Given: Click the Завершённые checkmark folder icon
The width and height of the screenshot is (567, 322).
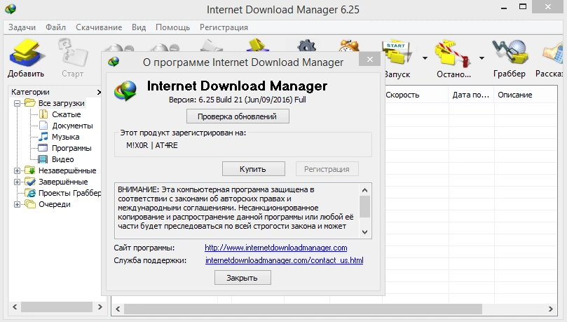Looking at the screenshot, I should click(x=29, y=181).
